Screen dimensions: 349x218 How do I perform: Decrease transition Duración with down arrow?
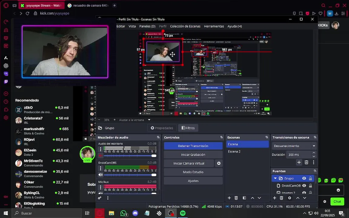click(x=314, y=156)
